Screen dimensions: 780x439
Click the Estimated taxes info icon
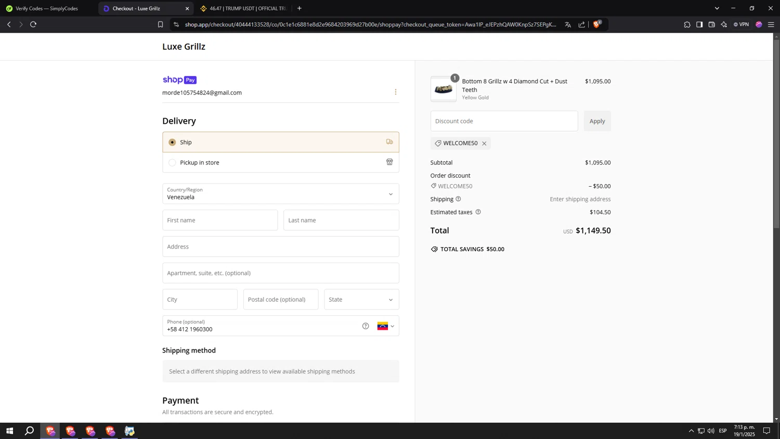click(x=478, y=212)
